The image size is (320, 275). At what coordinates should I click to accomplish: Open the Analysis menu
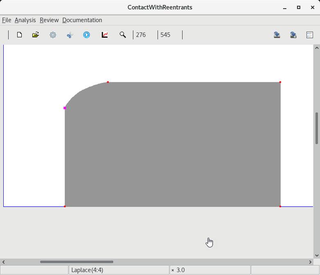[25, 20]
